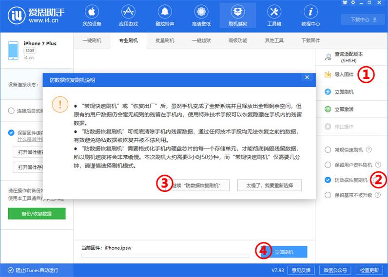Select the 保留基带不被升级 radio option
This screenshot has height=277, width=388.
coord(328,195)
